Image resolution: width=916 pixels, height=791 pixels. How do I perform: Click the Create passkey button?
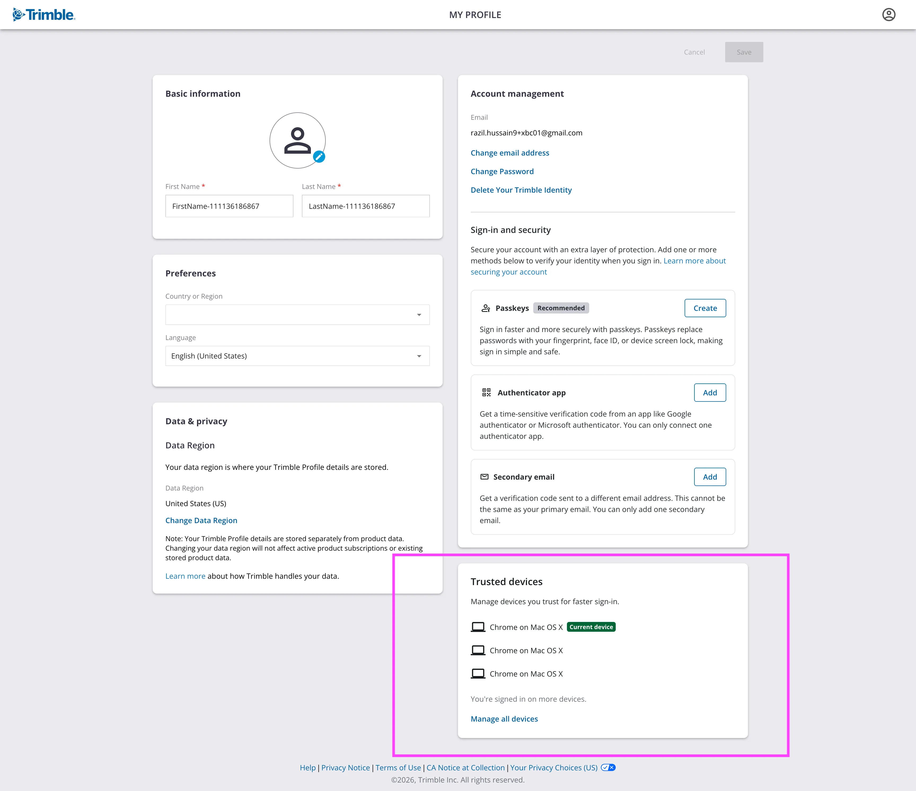(705, 308)
